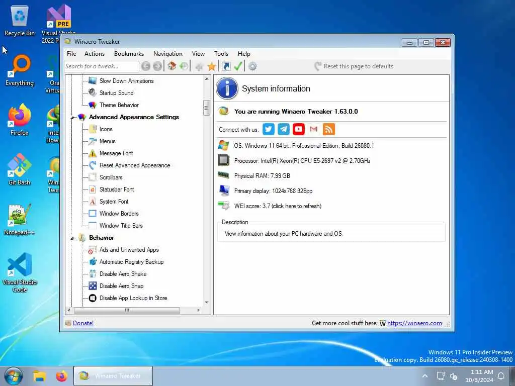Open Notepad++ desktop shortcut
Screen dimensions: 515x386
coord(20,220)
